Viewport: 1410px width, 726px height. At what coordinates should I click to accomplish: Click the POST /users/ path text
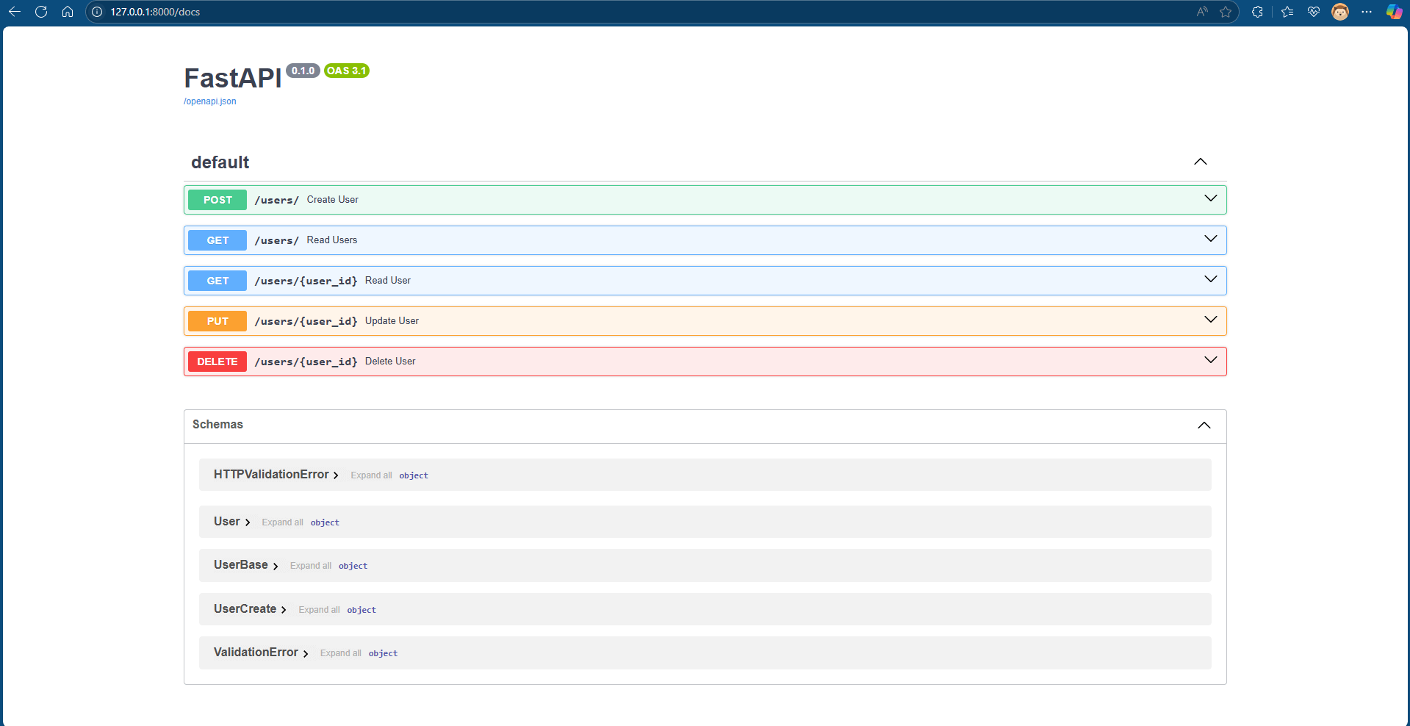coord(276,200)
